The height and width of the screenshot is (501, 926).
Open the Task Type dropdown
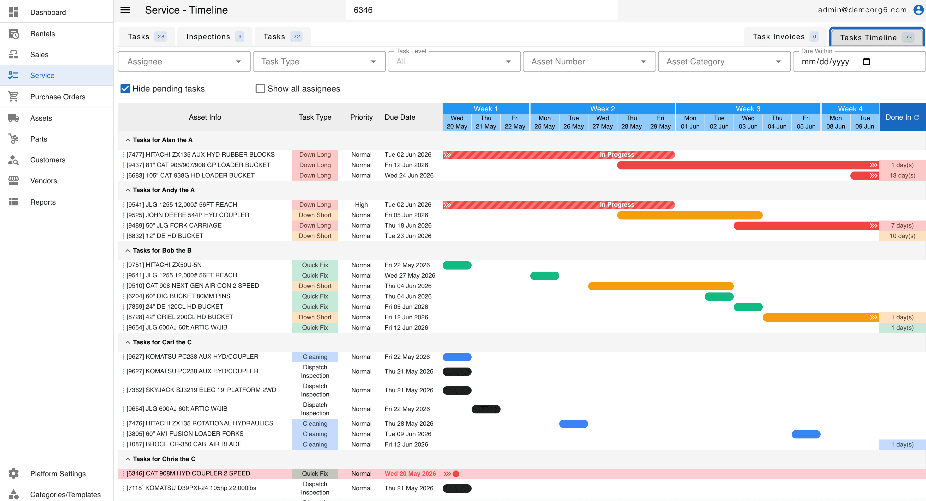point(319,62)
